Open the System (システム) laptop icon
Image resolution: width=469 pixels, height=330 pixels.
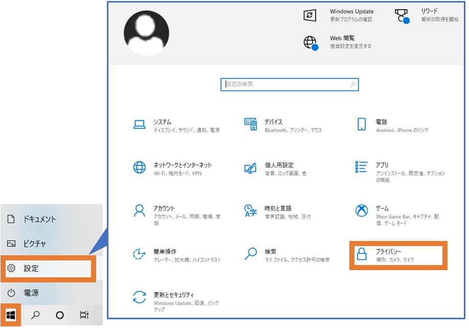pyautogui.click(x=139, y=125)
